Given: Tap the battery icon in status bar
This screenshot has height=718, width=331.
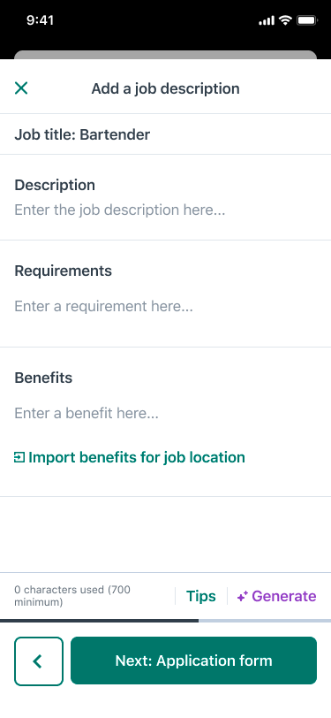Looking at the screenshot, I should coord(307,20).
